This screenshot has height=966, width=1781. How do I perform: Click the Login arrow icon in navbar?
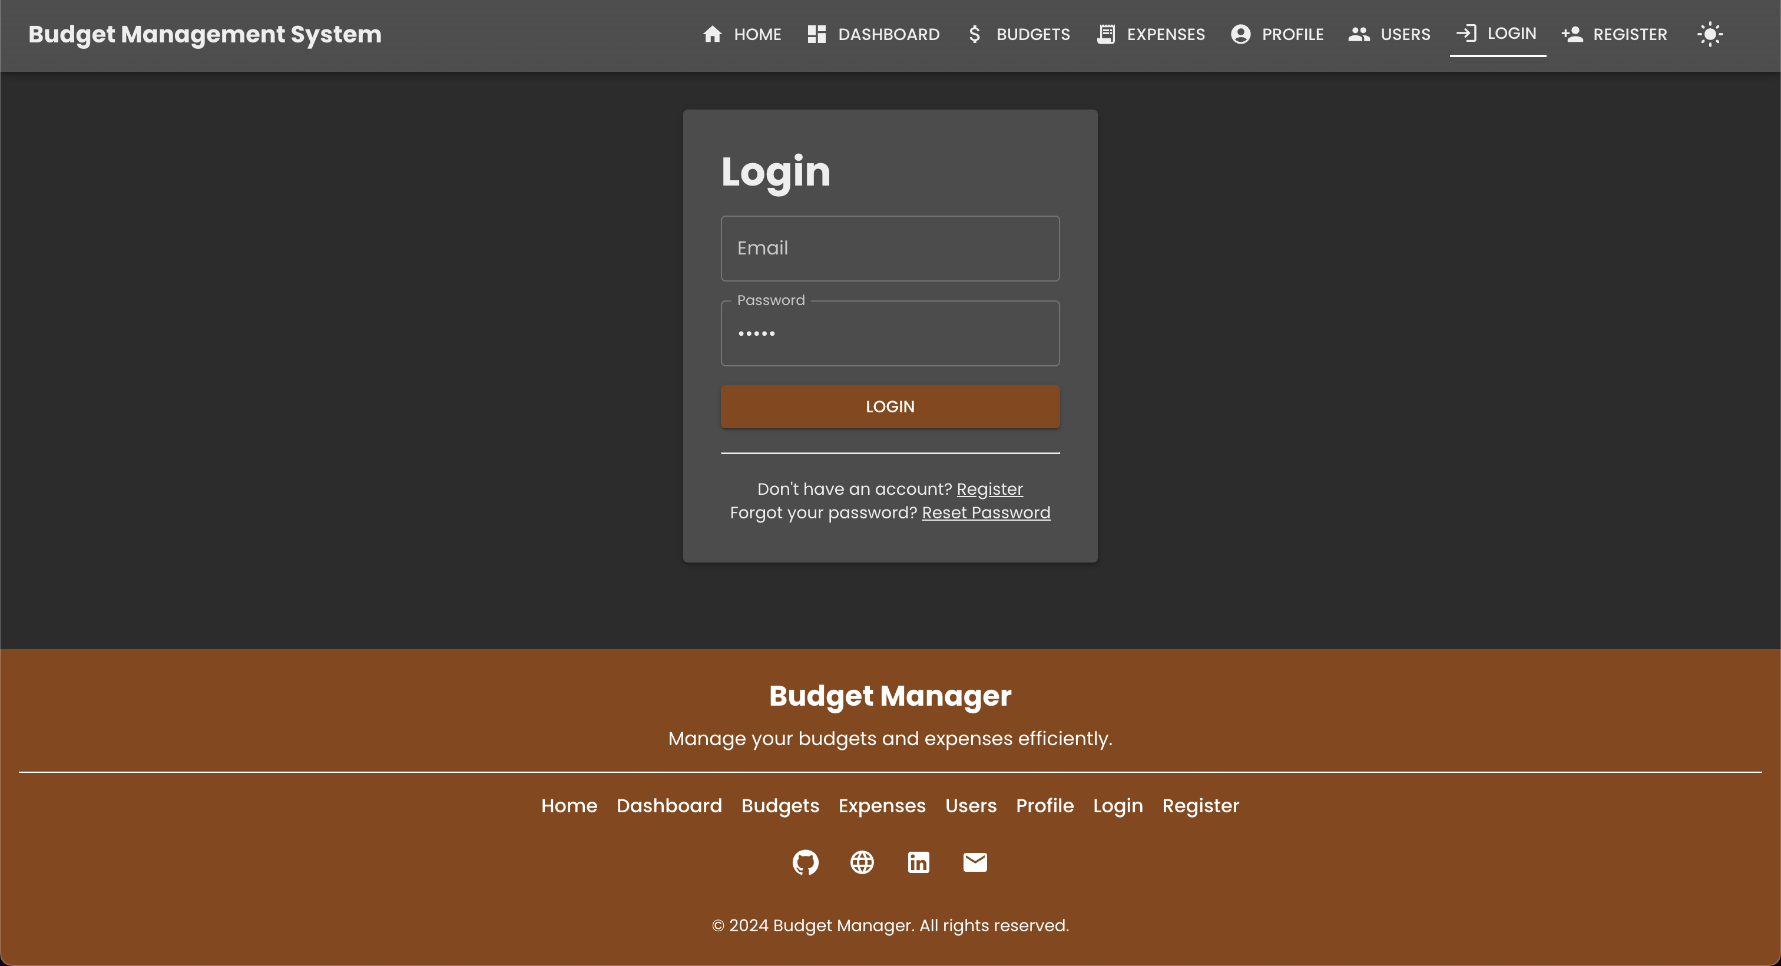1466,33
